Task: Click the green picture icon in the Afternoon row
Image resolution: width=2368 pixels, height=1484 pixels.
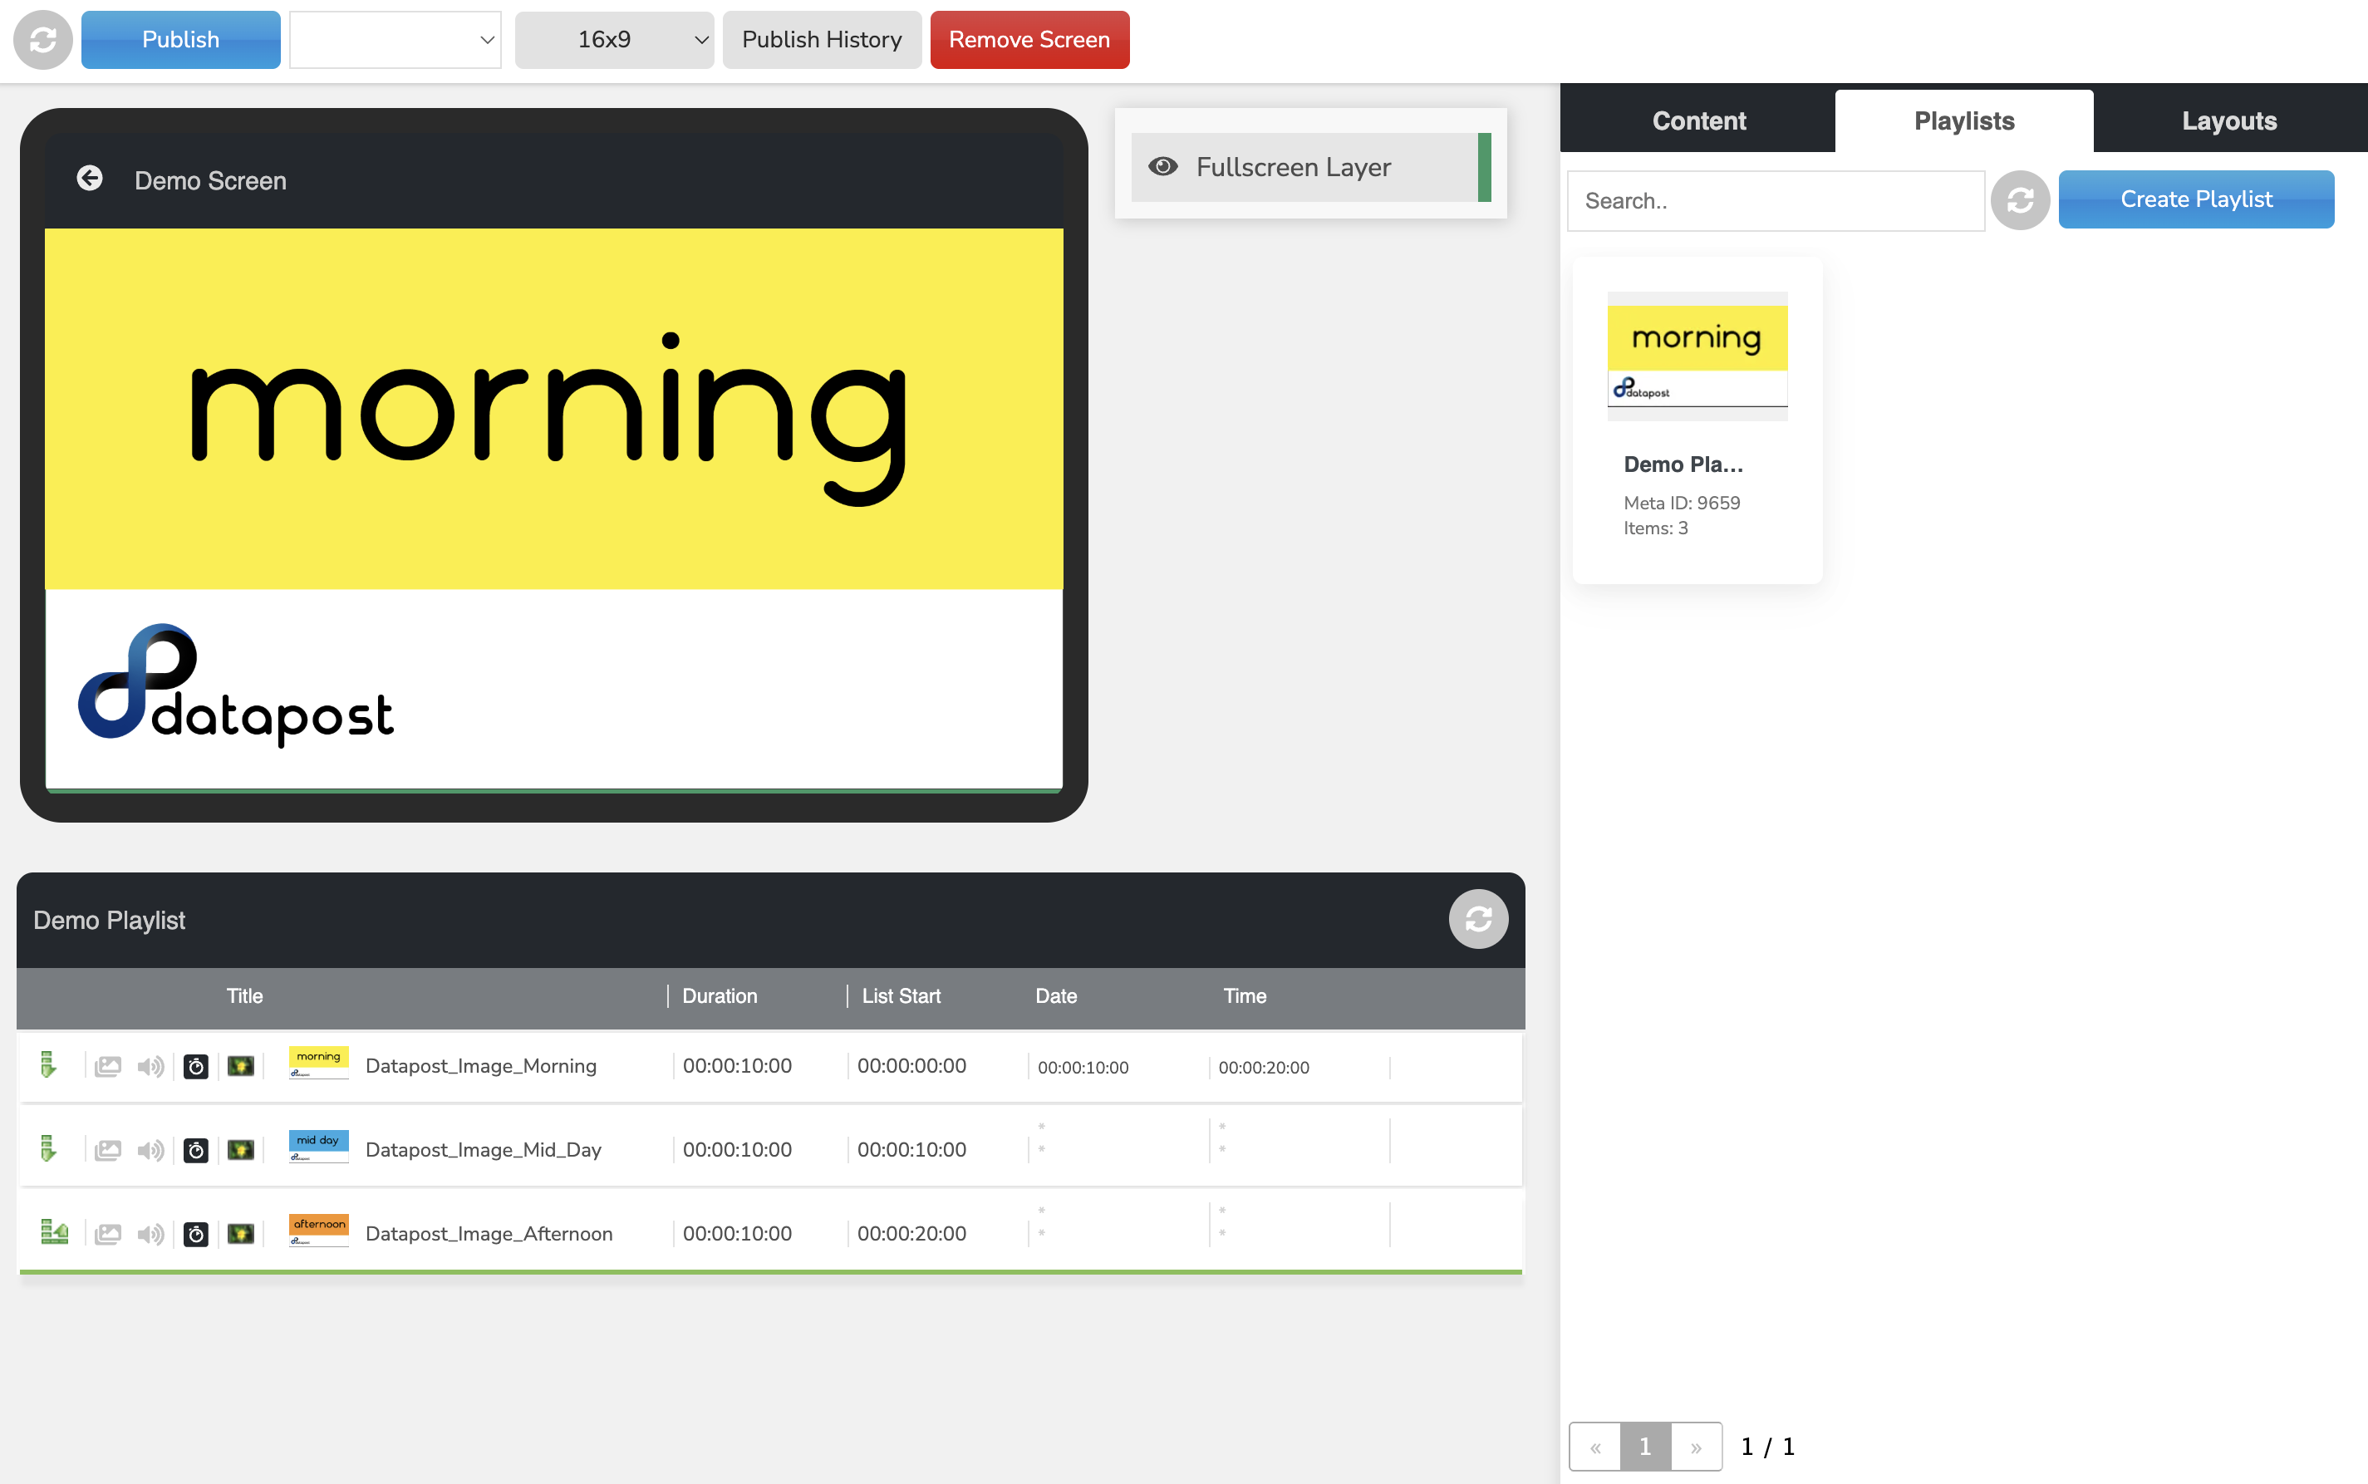Action: coord(240,1234)
